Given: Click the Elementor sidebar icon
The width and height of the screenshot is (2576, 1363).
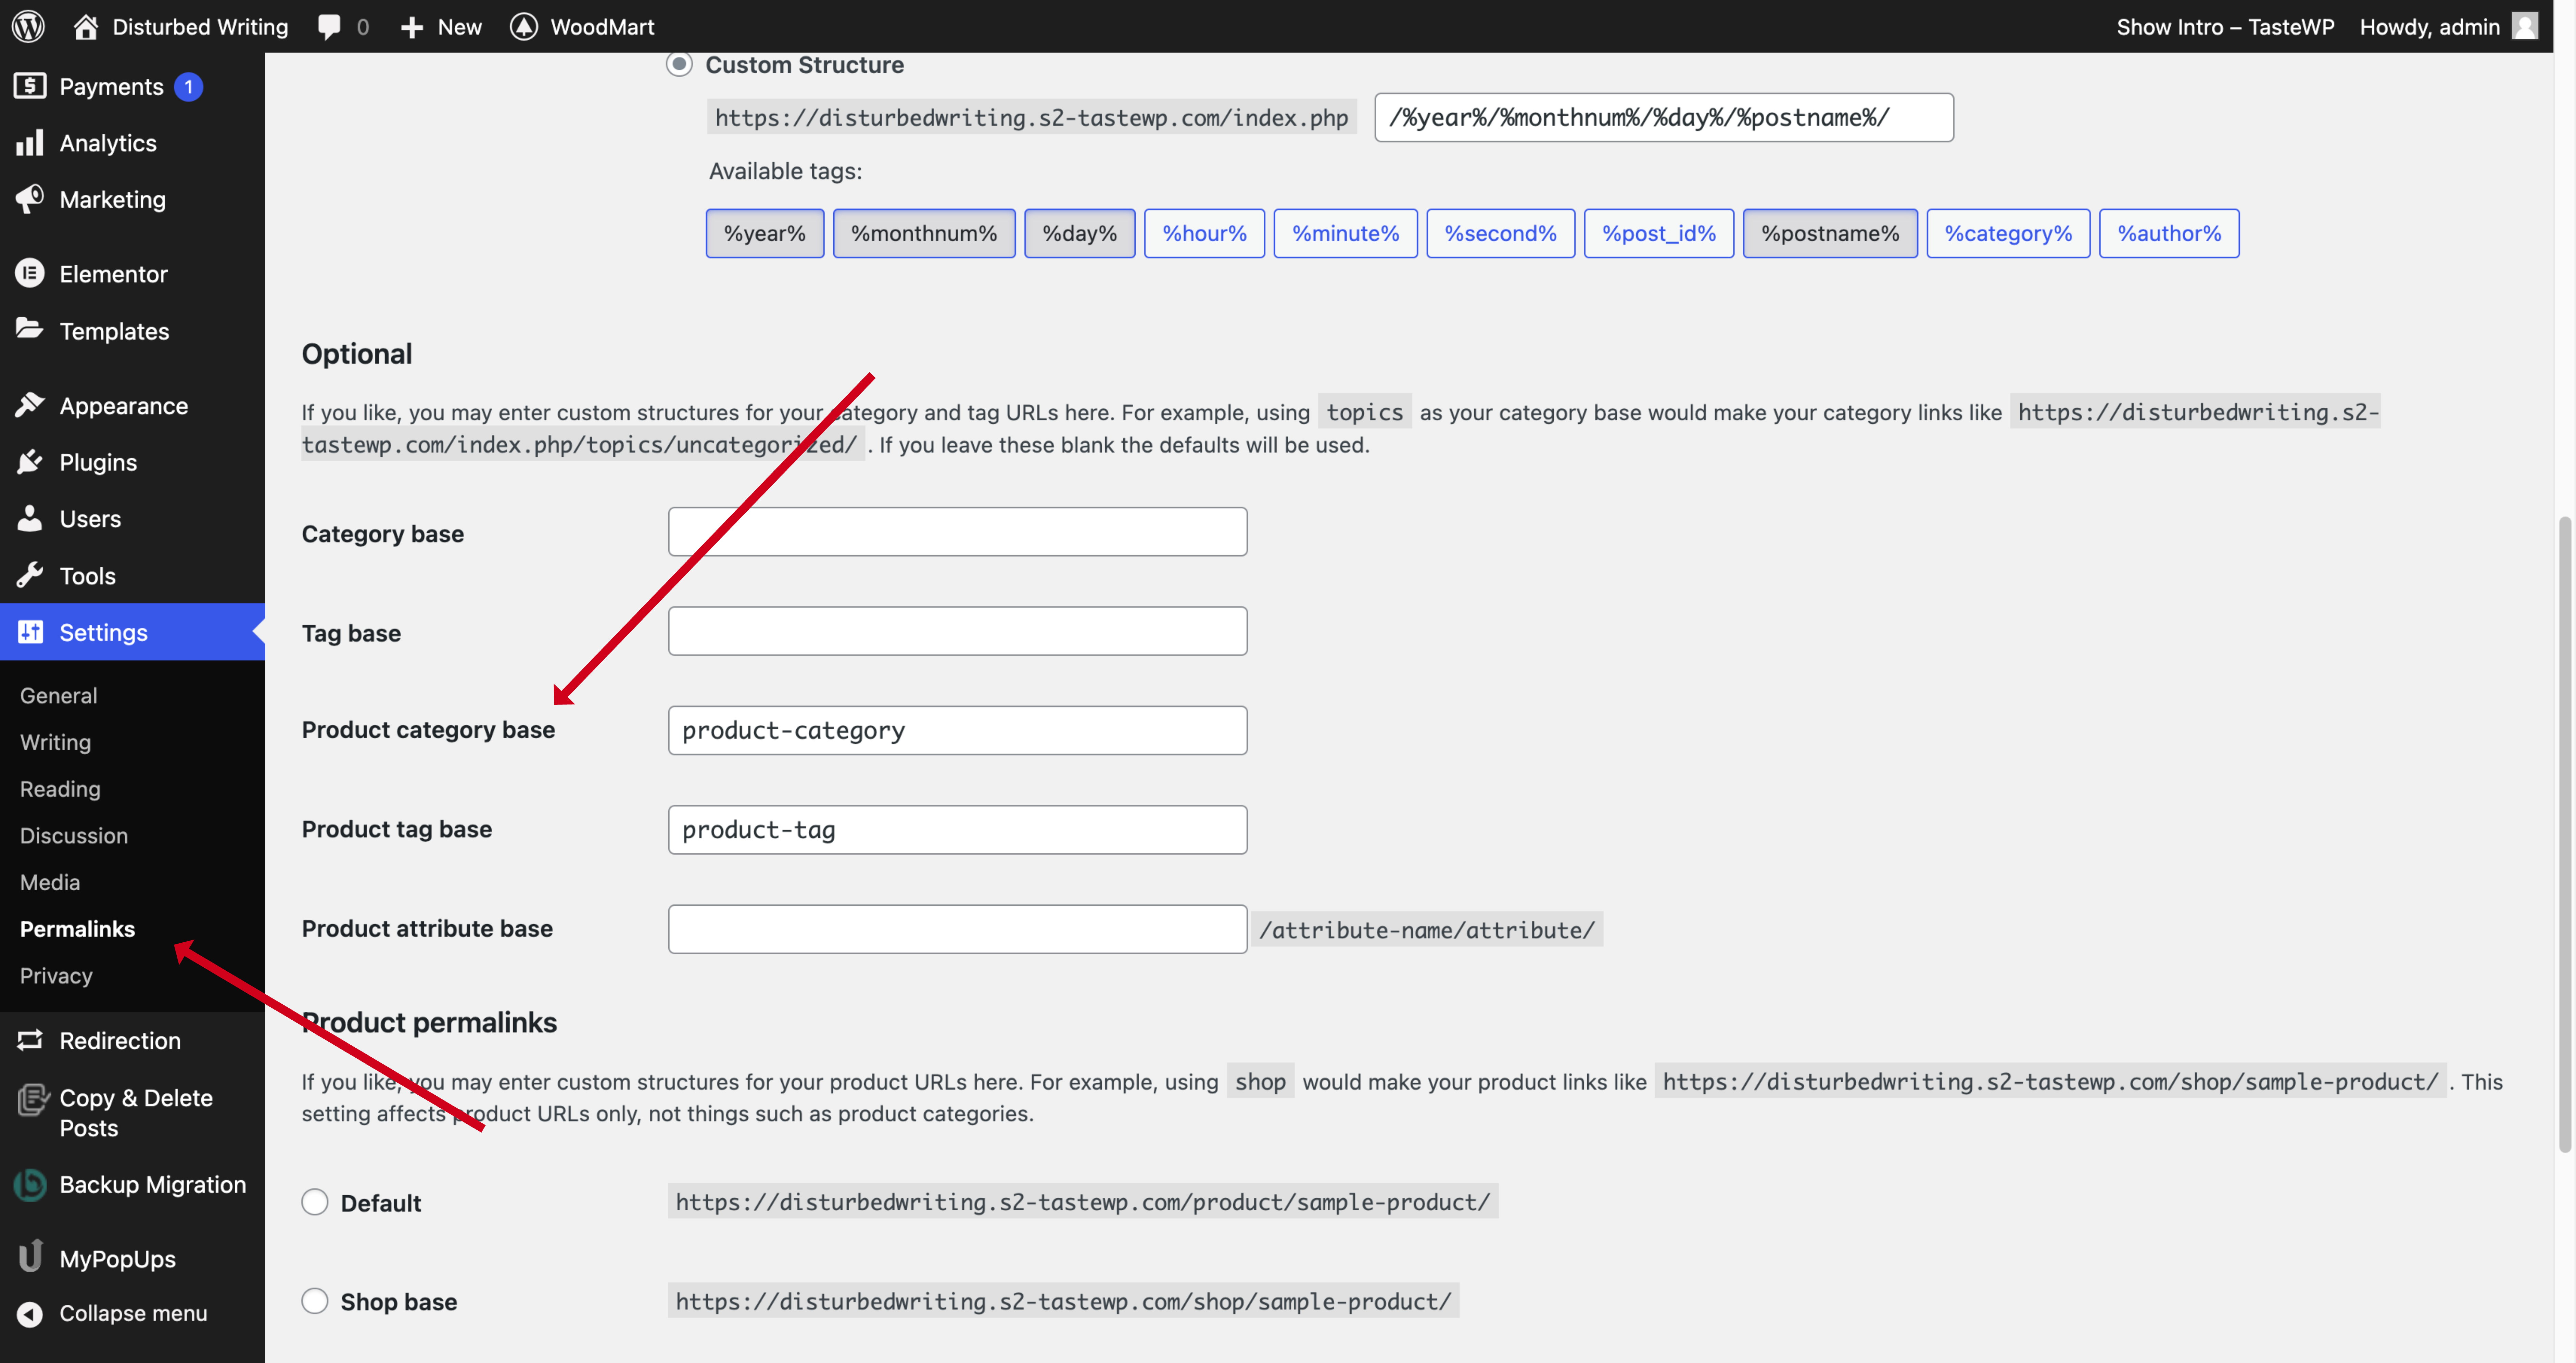Looking at the screenshot, I should [30, 273].
